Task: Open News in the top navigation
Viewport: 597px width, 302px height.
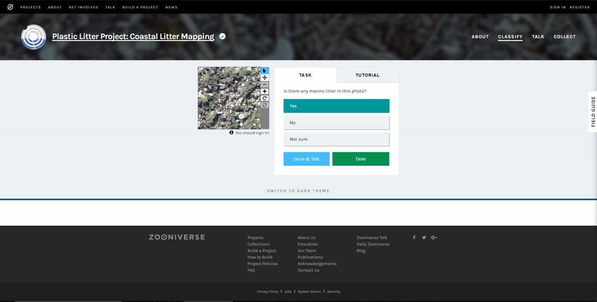Action: pyautogui.click(x=171, y=7)
